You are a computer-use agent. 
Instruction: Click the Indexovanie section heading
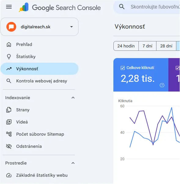[17, 98]
